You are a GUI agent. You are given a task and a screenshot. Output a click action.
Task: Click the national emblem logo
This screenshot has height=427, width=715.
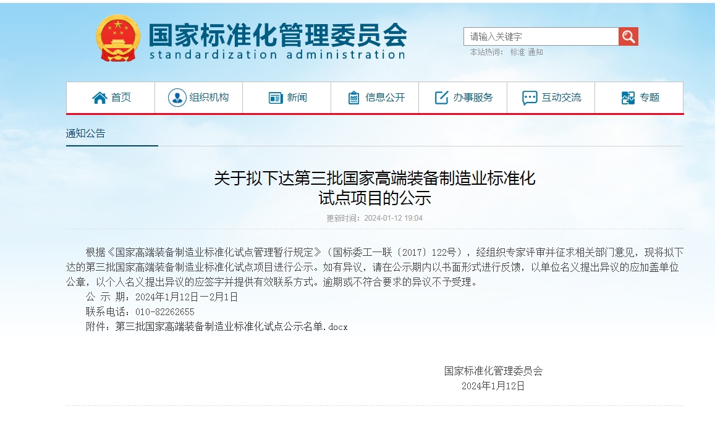click(x=118, y=38)
